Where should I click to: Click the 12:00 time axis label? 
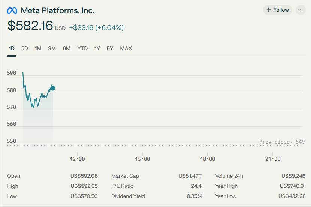77,159
